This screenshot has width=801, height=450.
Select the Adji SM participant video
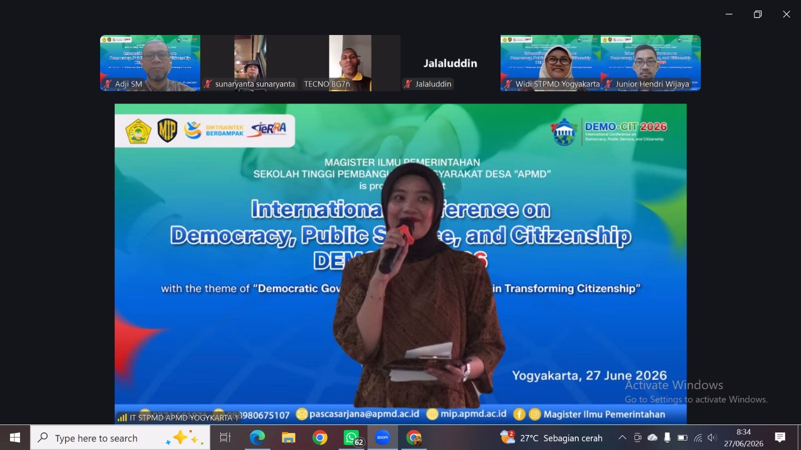[150, 63]
